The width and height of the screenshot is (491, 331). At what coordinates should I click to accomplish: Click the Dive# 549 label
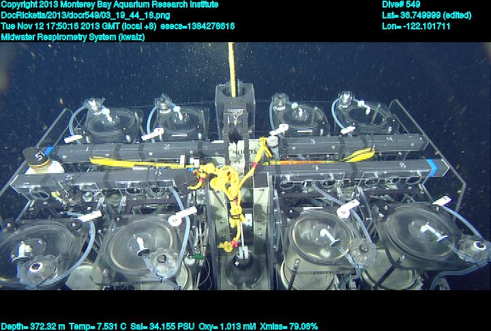click(401, 5)
